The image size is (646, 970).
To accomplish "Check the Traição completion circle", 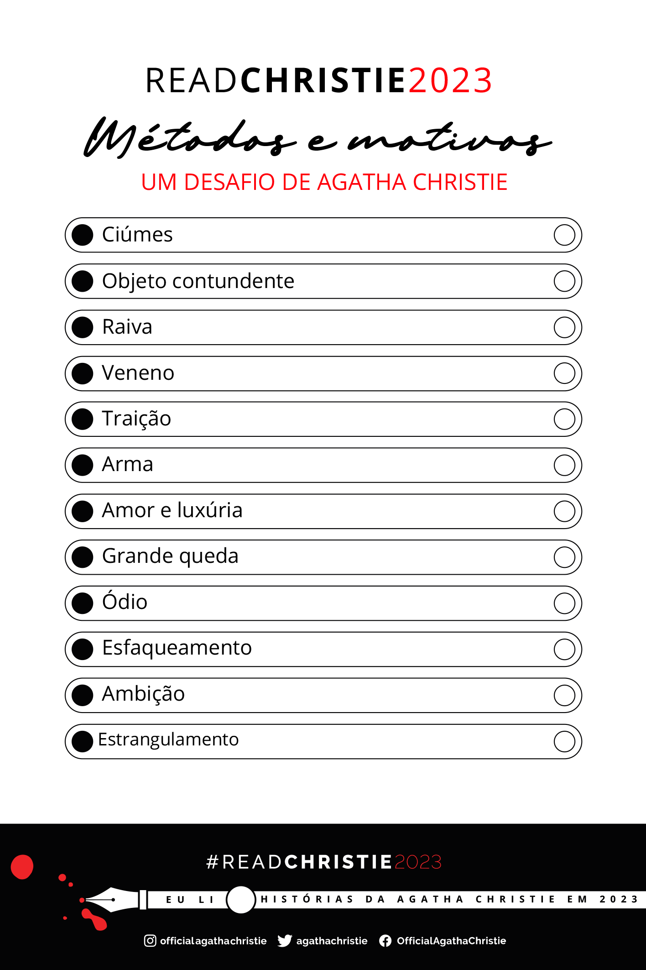I will point(564,419).
